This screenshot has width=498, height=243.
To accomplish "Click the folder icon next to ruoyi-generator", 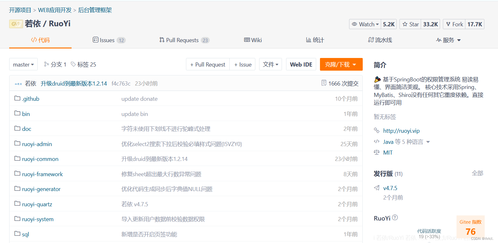I will point(17,189).
